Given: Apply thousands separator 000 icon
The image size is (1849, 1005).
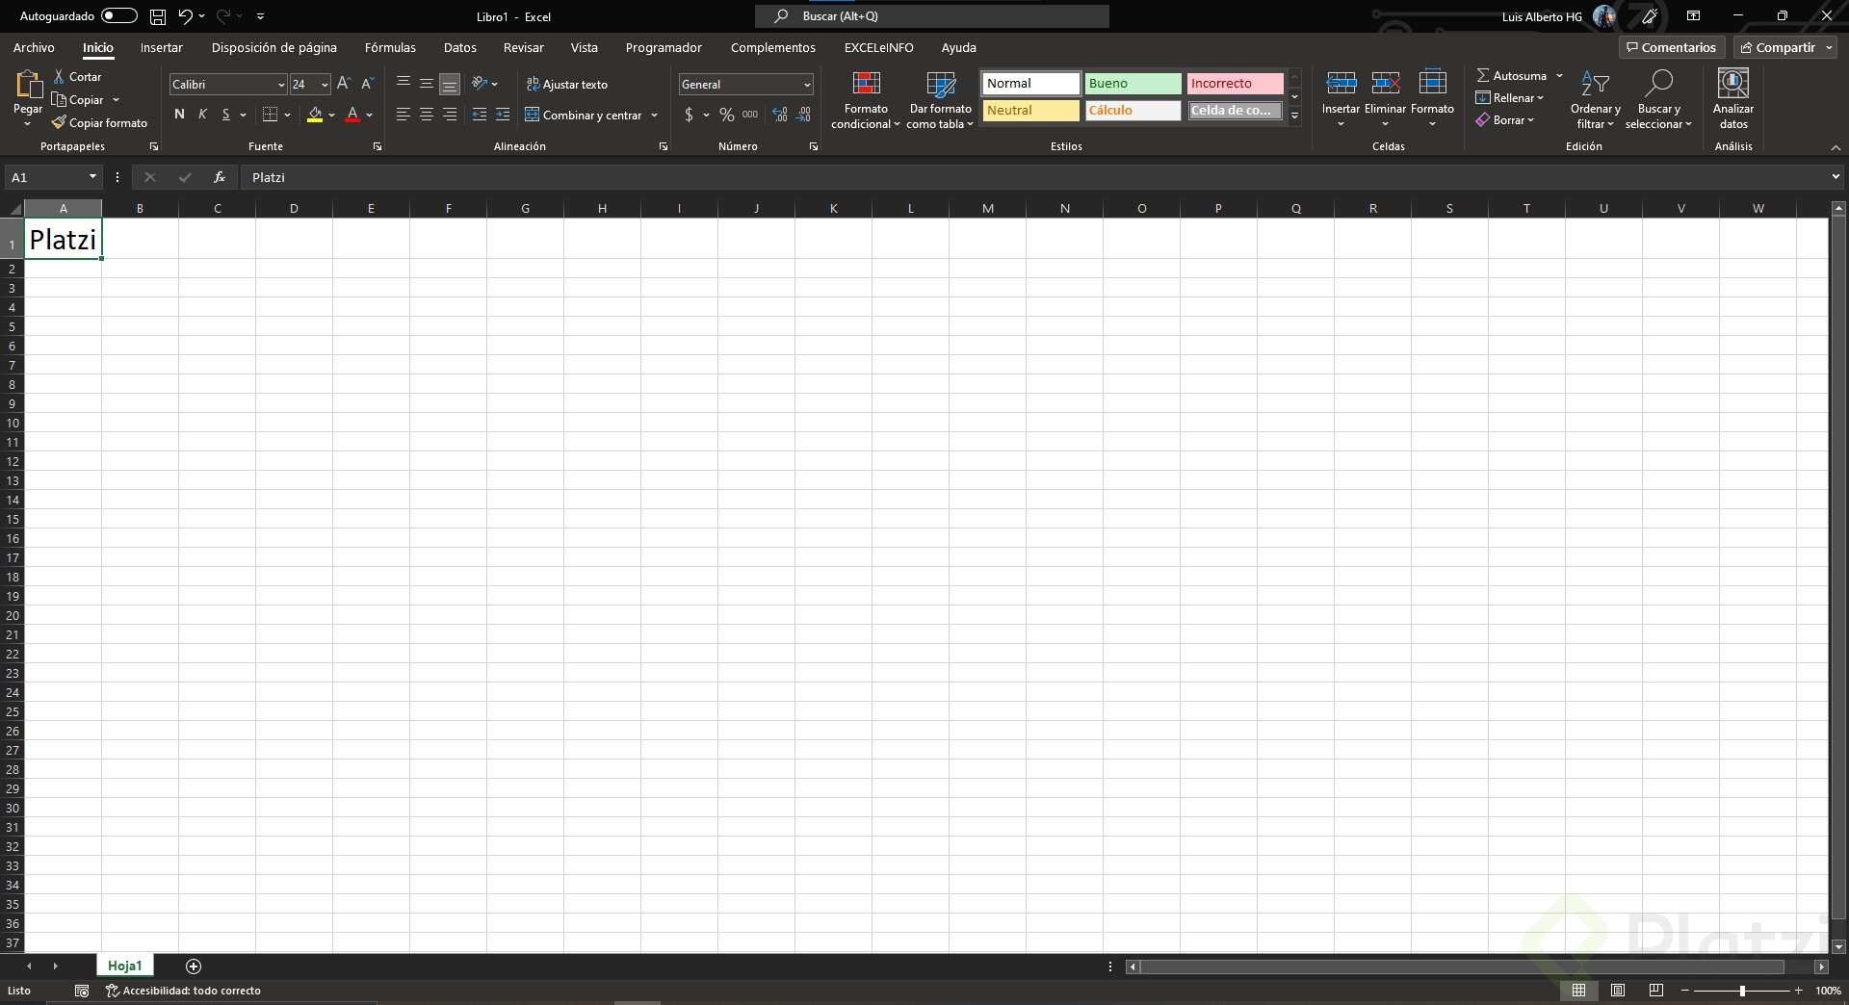Looking at the screenshot, I should pos(750,115).
